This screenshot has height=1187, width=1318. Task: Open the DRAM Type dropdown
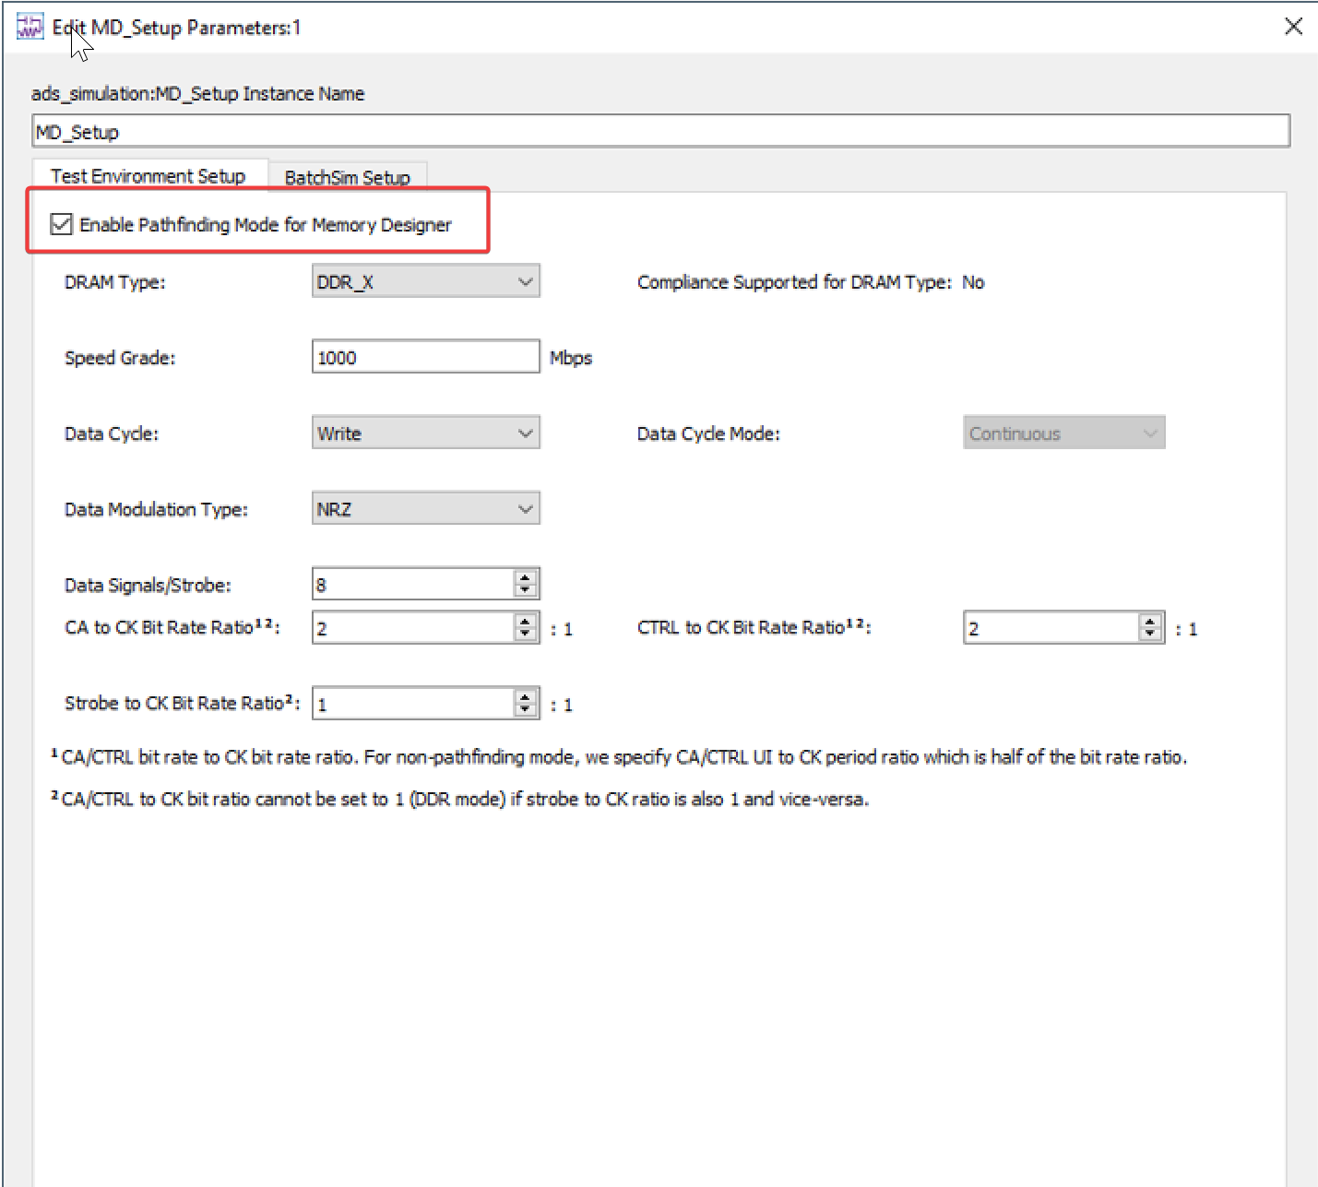click(x=425, y=282)
